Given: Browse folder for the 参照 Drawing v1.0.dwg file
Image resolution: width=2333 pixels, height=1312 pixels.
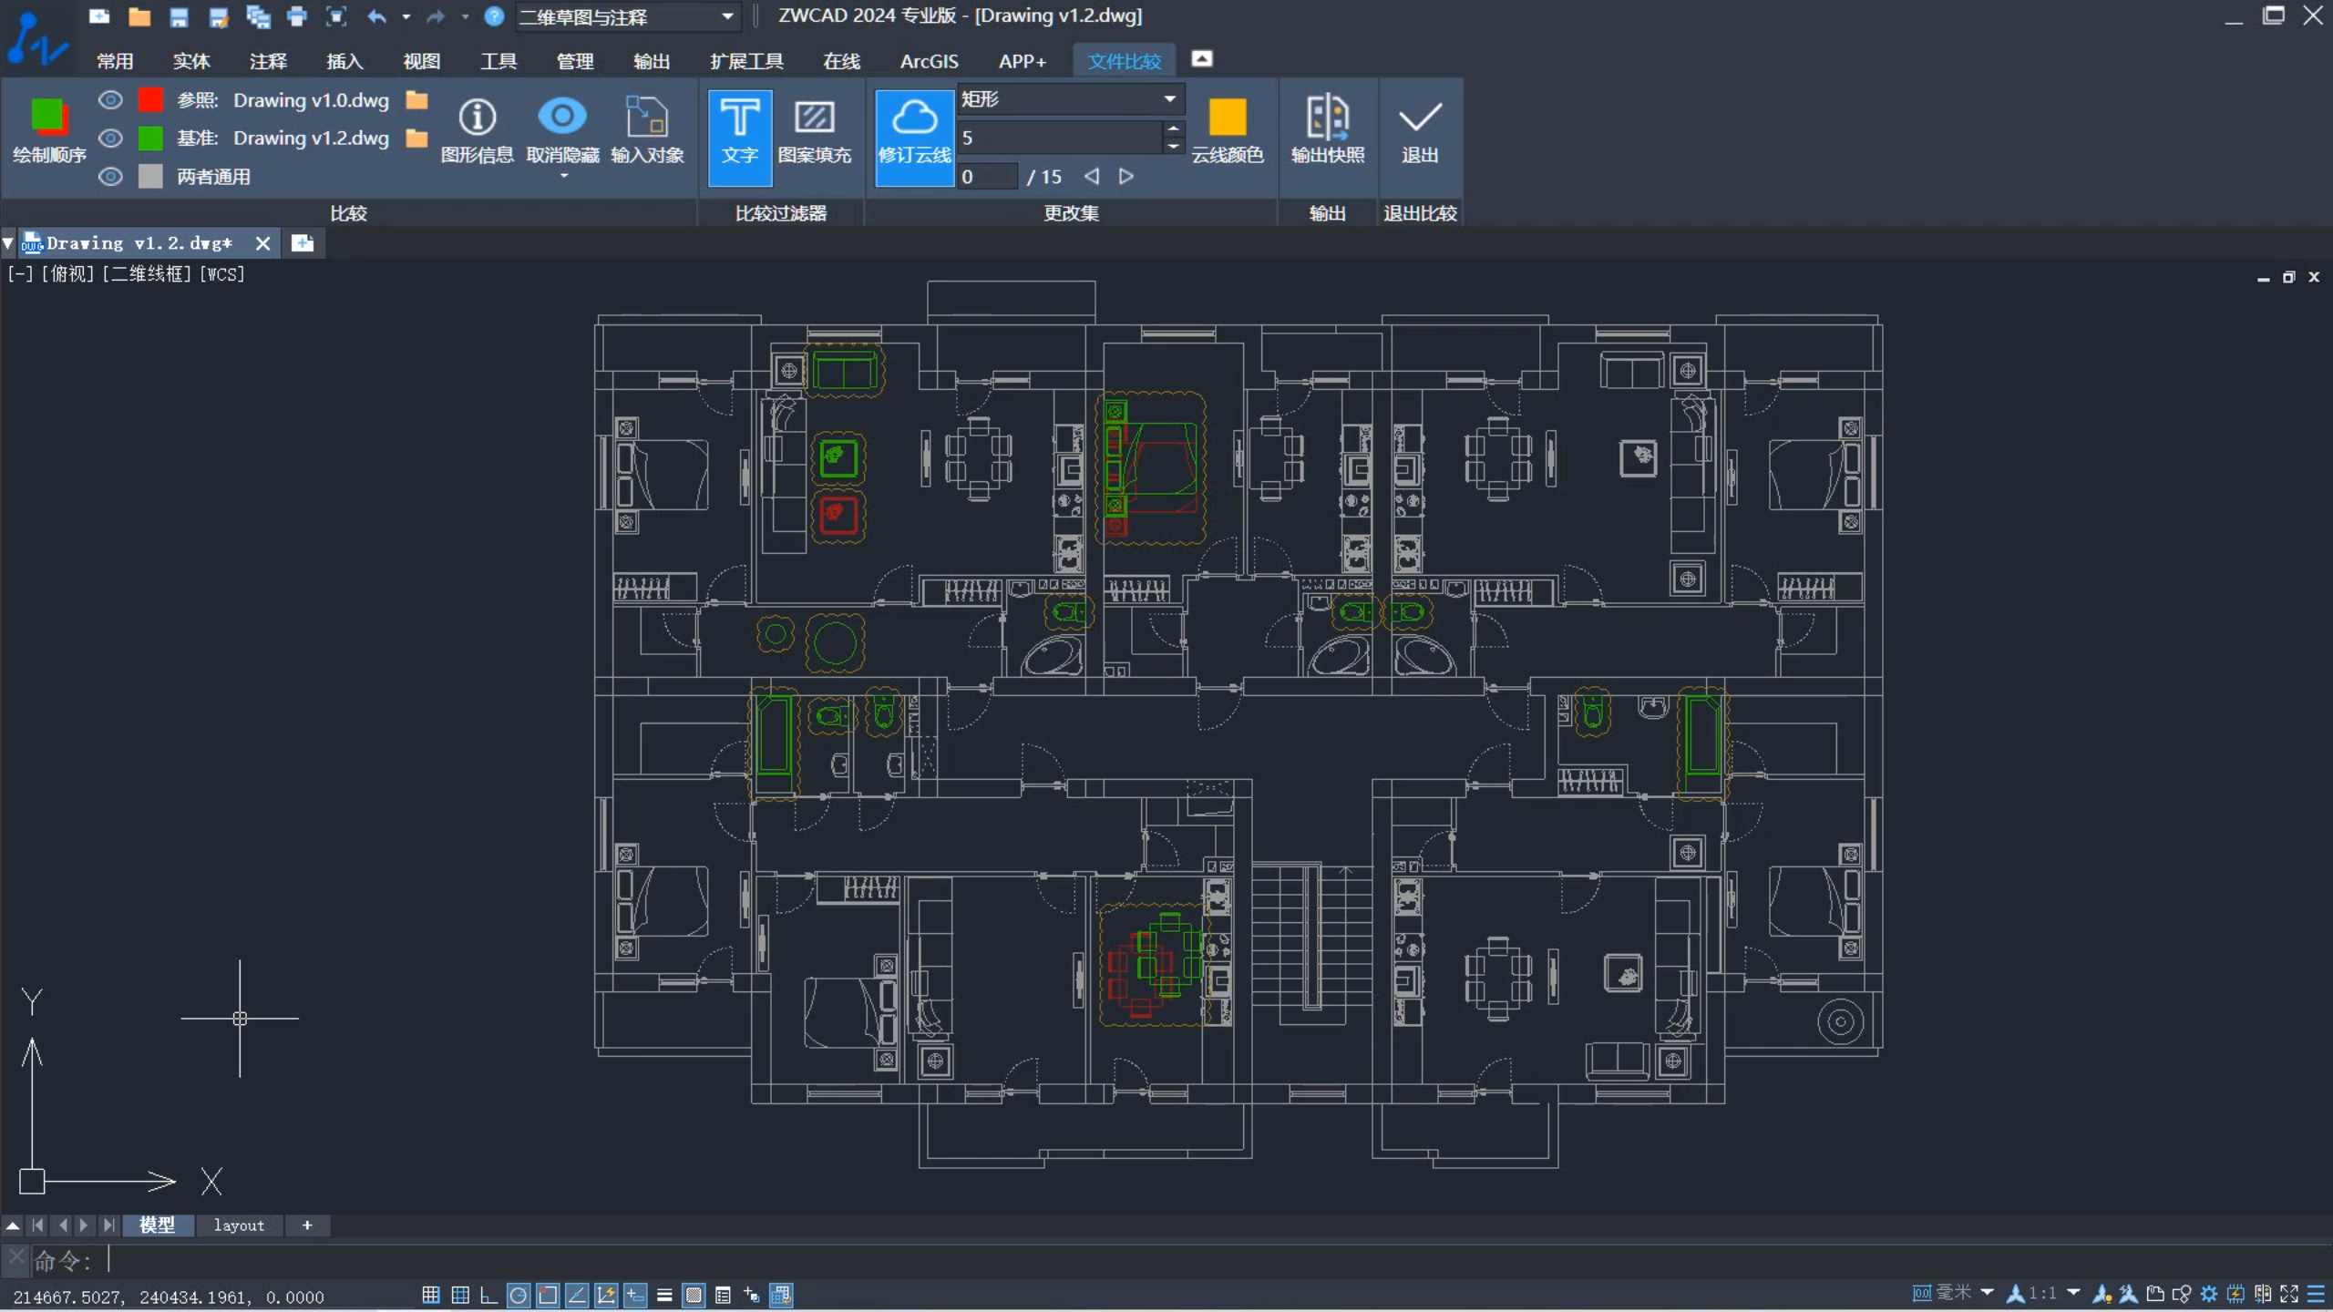Looking at the screenshot, I should coord(417,100).
